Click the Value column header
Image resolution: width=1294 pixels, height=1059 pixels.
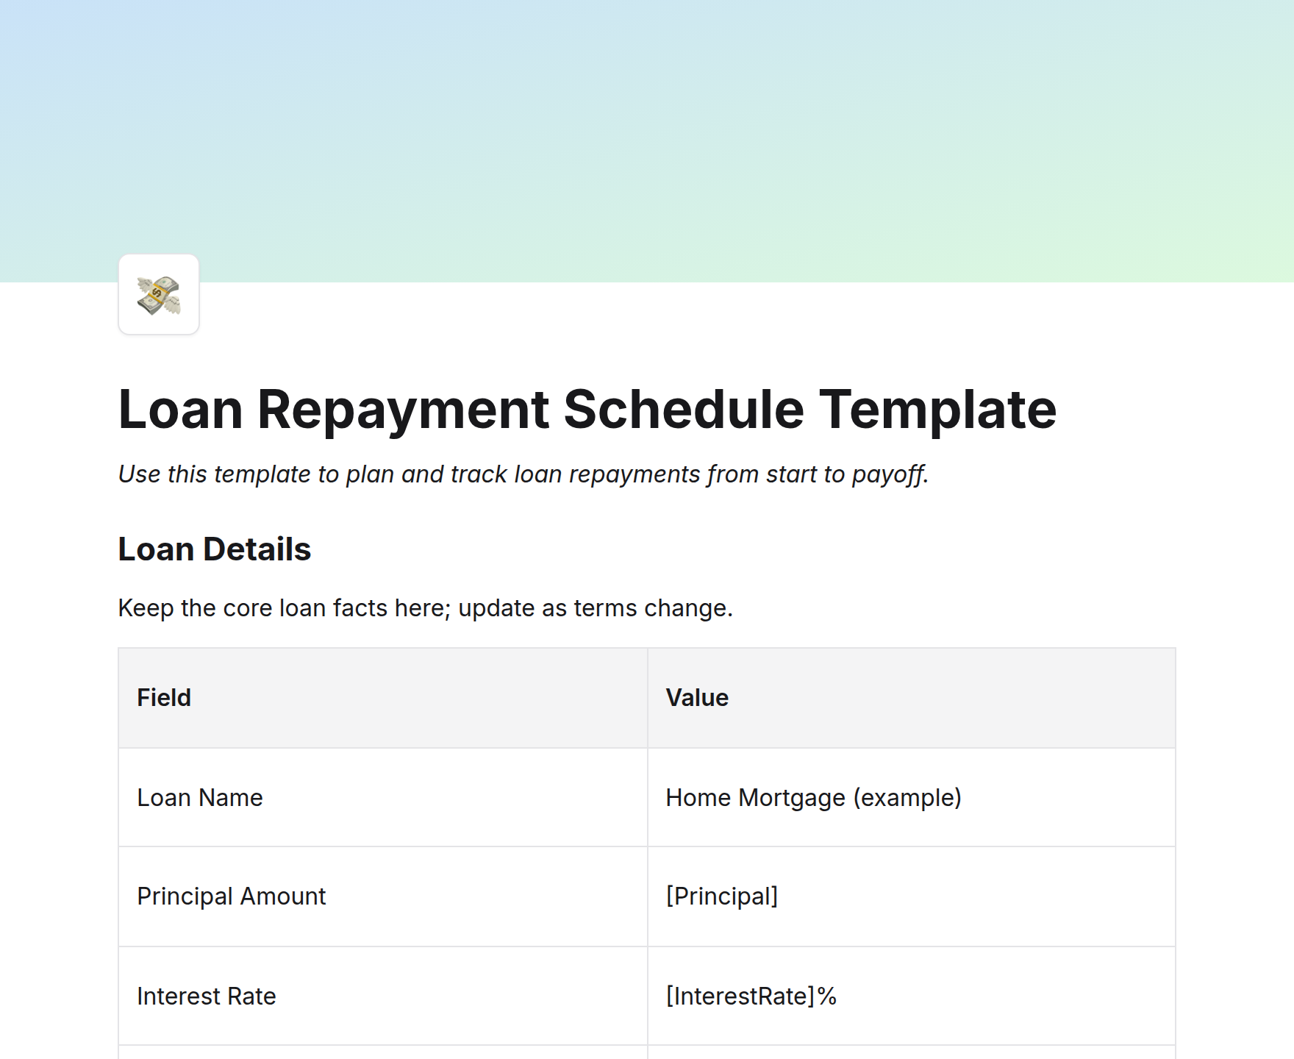pyautogui.click(x=911, y=698)
